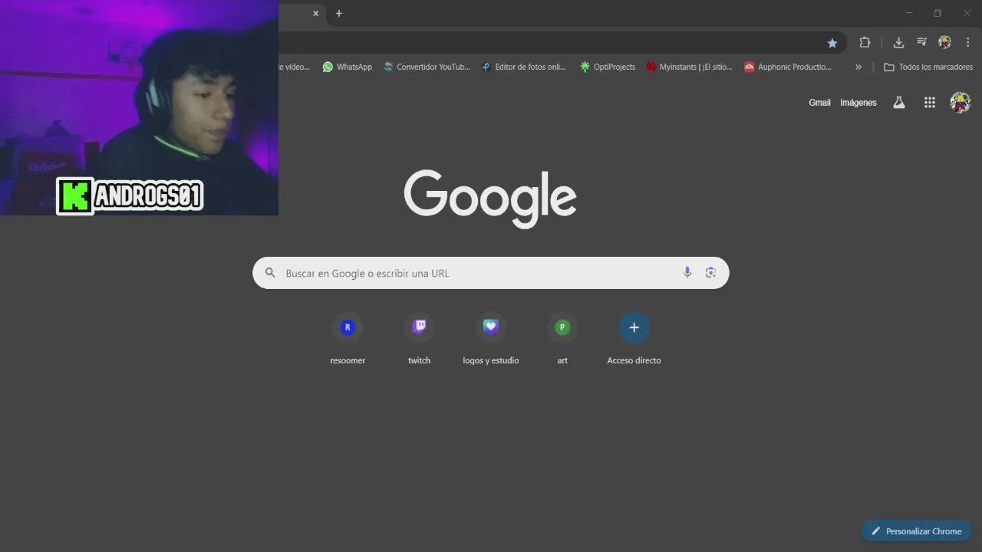Screen dimensions: 982x552
Task: Open the twitch shortcut
Action: 419,340
